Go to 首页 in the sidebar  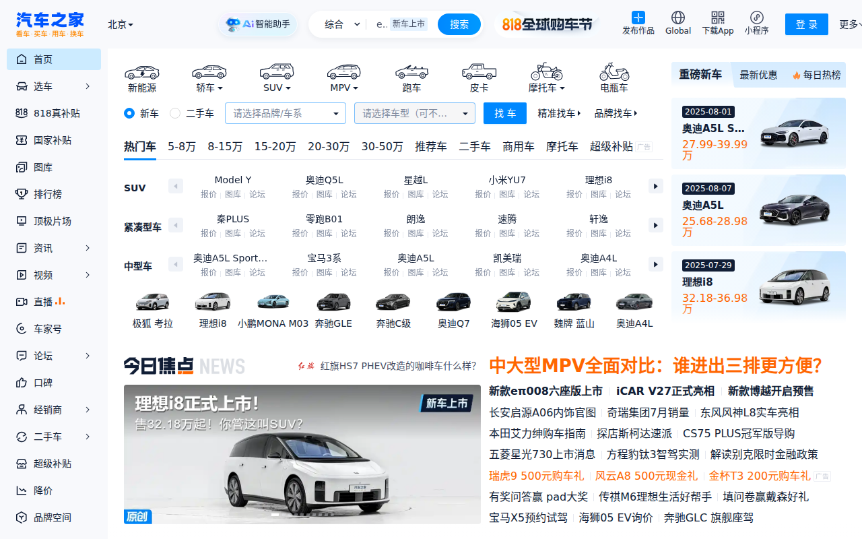54,59
